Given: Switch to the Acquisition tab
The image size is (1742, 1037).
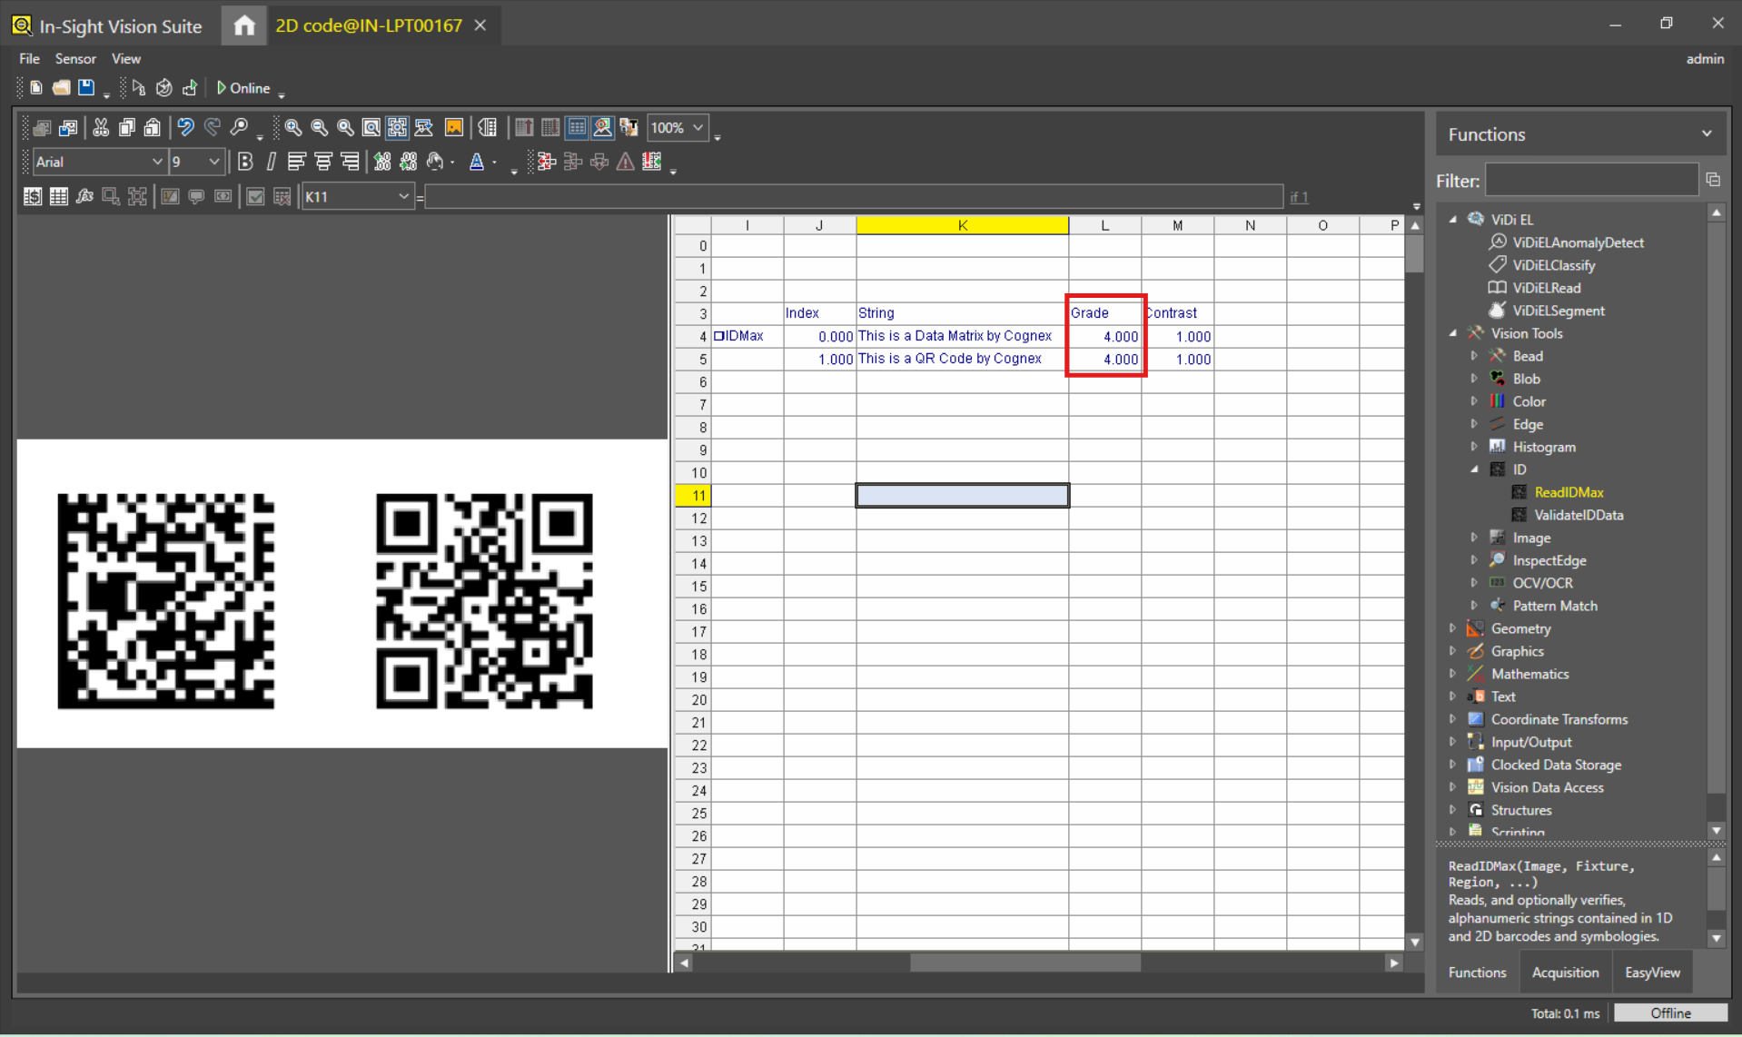Looking at the screenshot, I should point(1565,972).
